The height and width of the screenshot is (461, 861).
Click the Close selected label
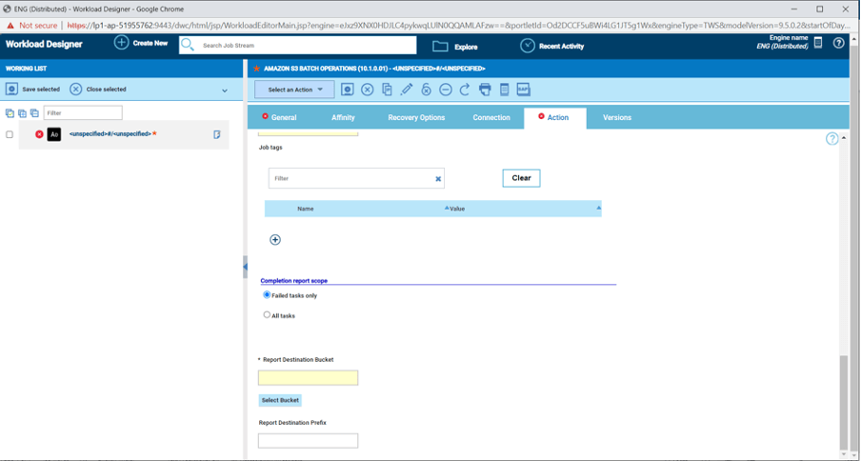[106, 89]
